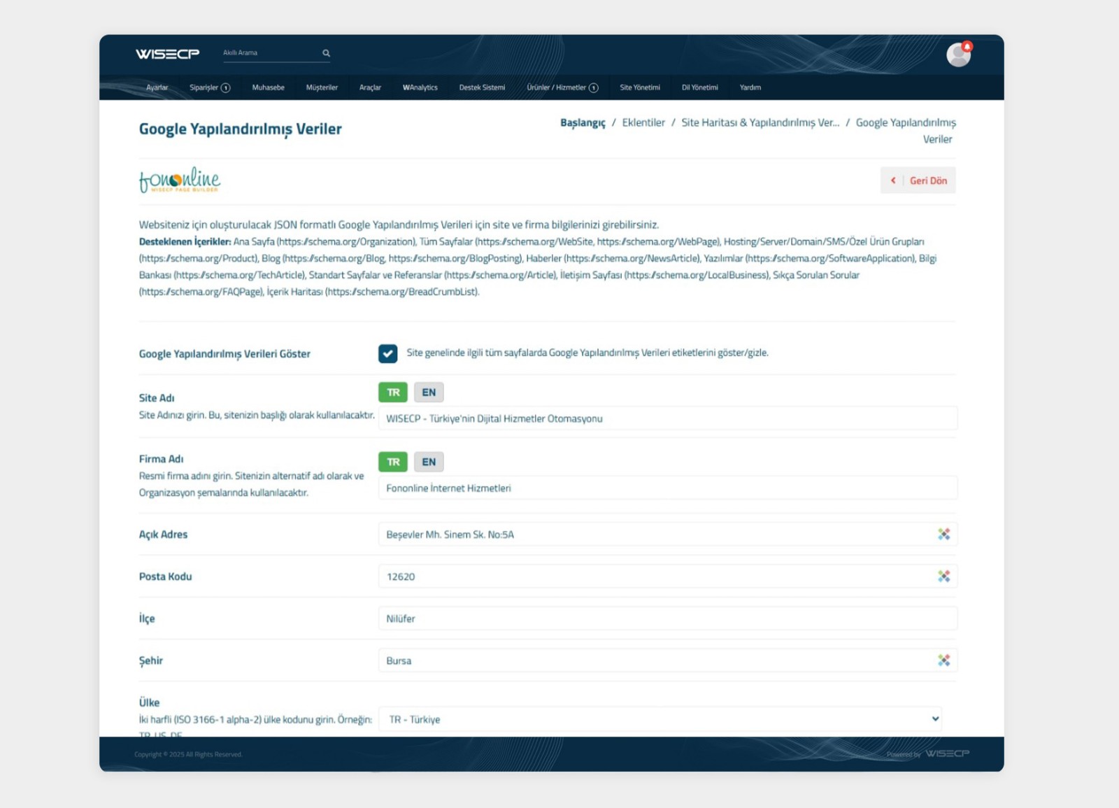This screenshot has width=1119, height=808.
Task: Switch Firma Adı language to EN
Action: coord(429,462)
